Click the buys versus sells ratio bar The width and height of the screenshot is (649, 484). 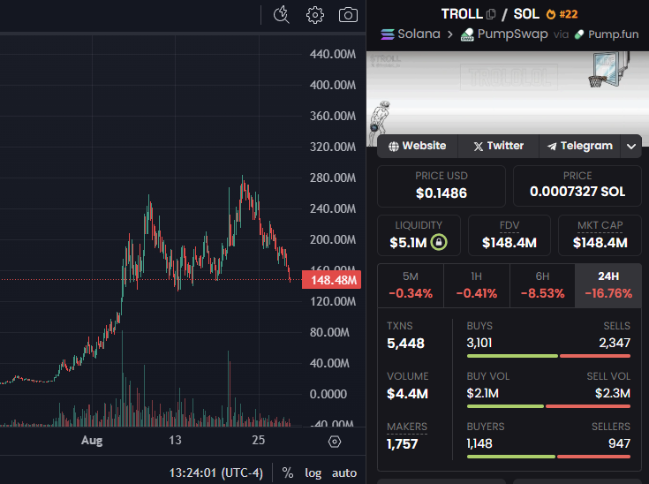pyautogui.click(x=548, y=356)
